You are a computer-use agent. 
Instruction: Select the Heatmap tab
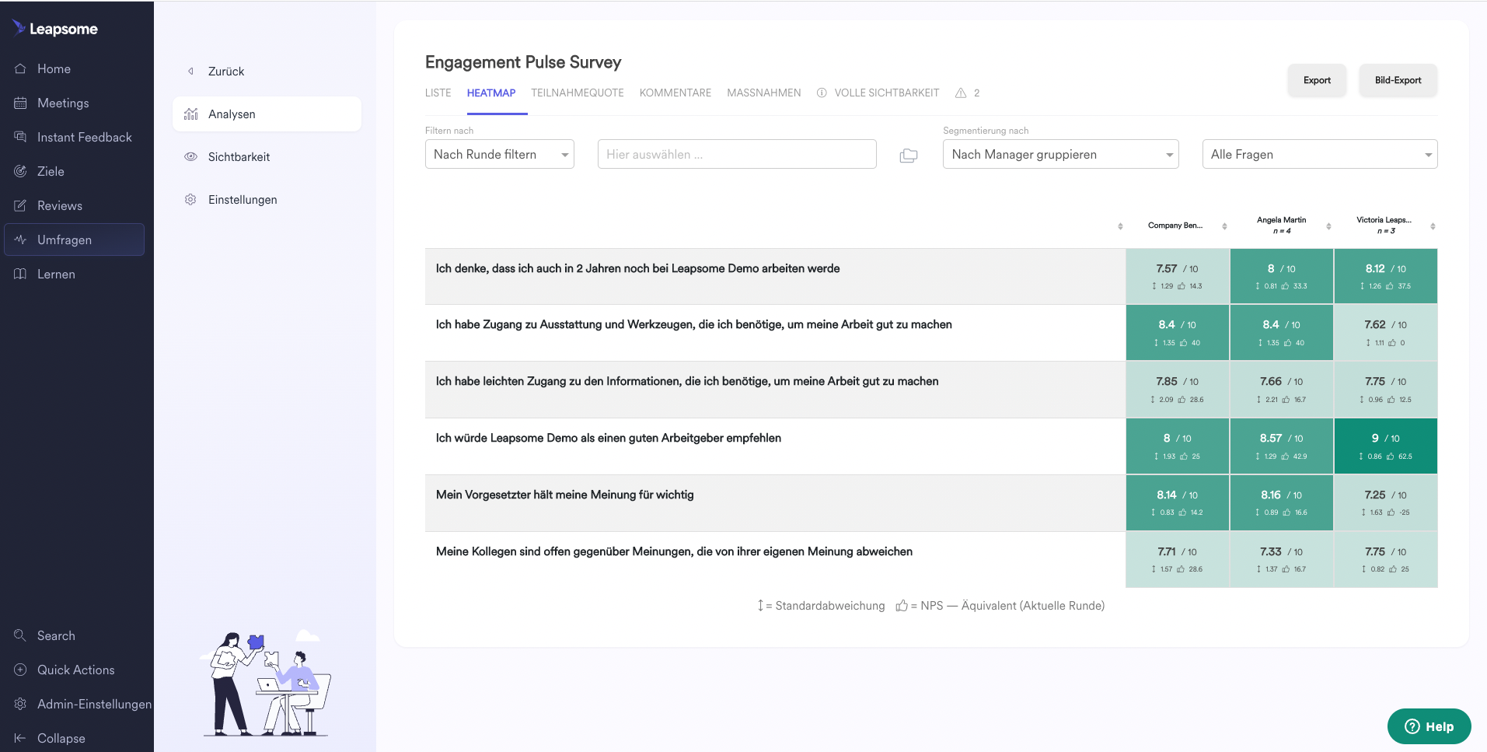tap(491, 93)
